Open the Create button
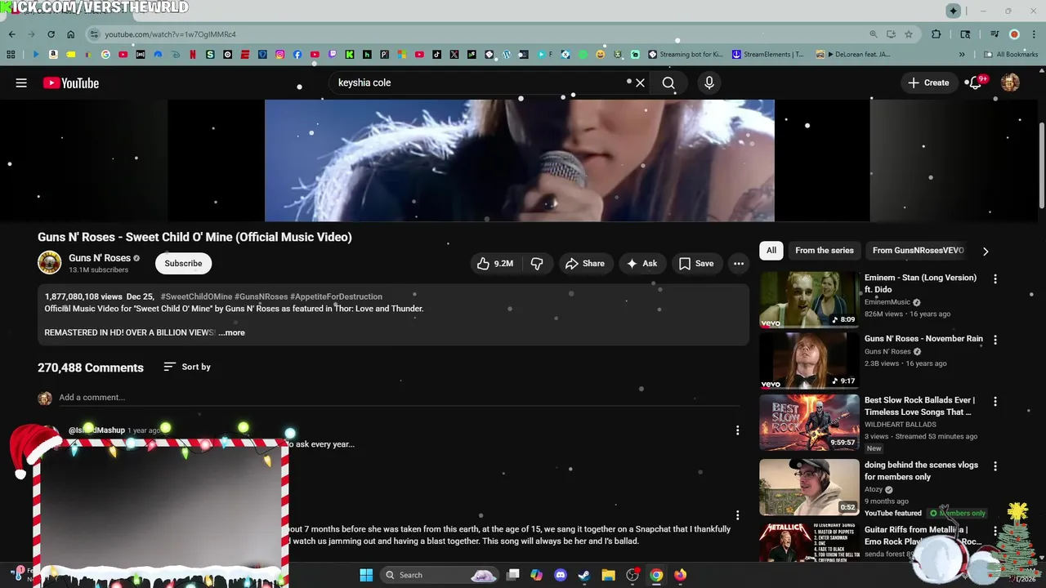Screen dimensions: 1046x588 pos(928,82)
